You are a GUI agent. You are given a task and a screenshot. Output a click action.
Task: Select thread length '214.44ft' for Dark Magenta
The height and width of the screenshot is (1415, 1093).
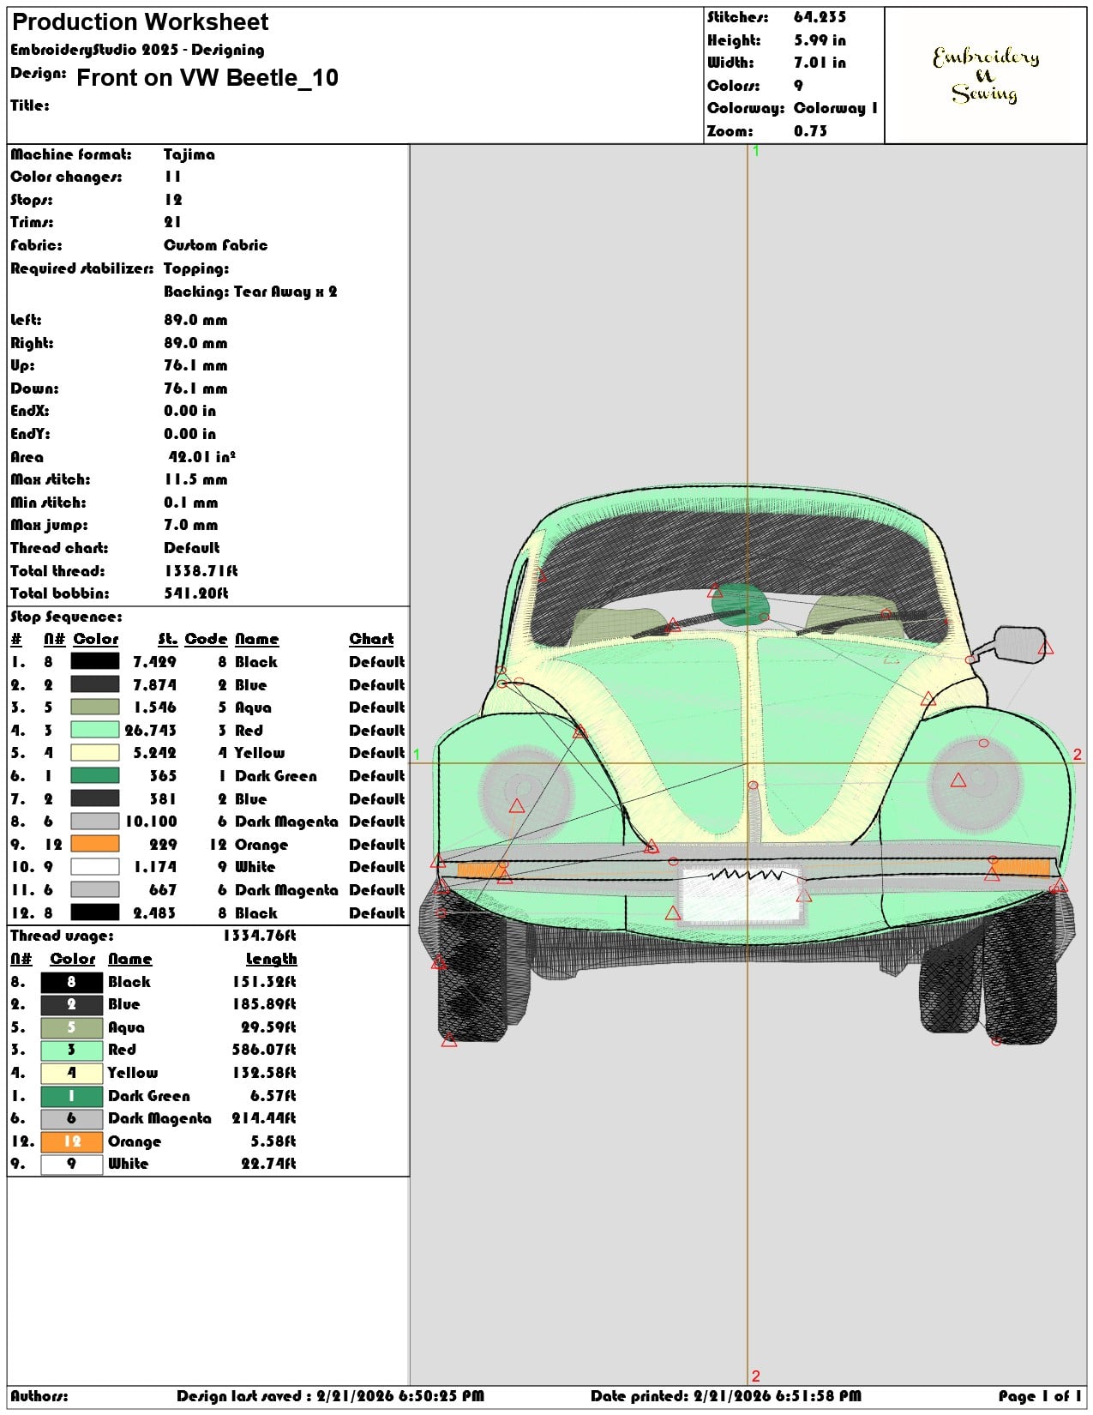(x=264, y=1118)
